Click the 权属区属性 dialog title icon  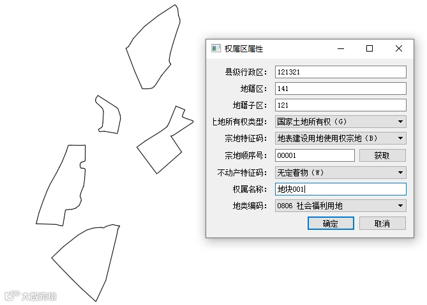(x=216, y=48)
